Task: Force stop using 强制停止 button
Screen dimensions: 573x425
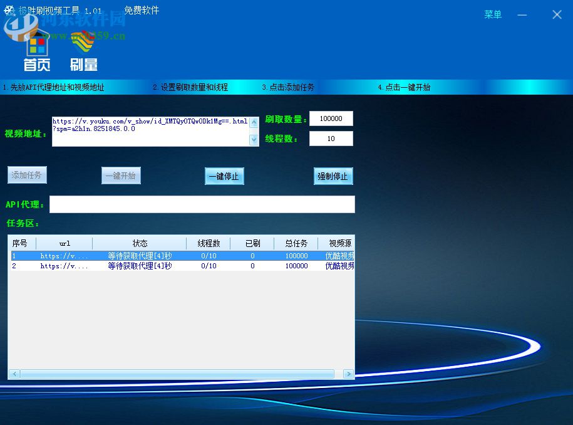Action: point(333,176)
